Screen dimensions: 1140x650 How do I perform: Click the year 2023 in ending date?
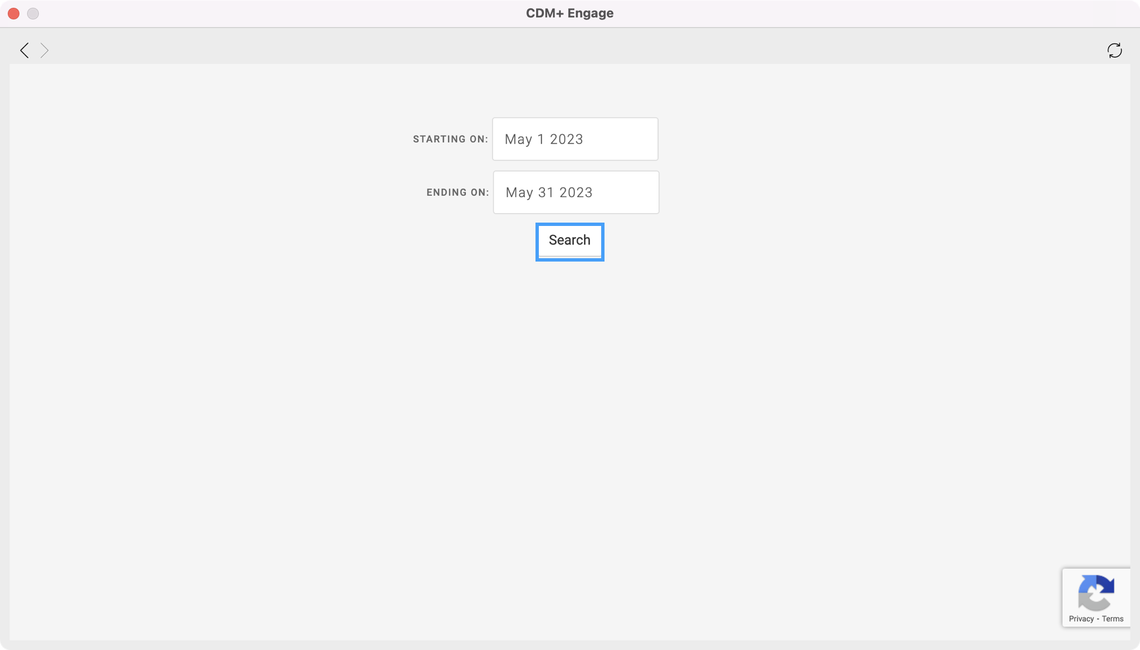coord(576,193)
